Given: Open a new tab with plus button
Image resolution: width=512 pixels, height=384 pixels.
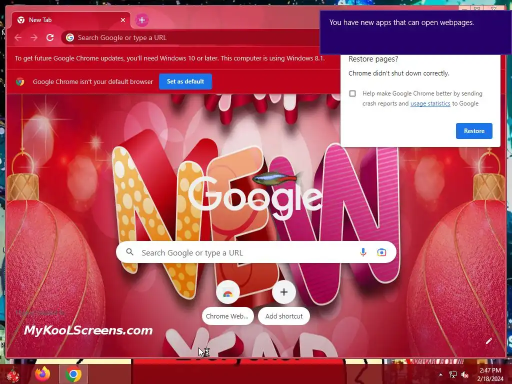Looking at the screenshot, I should coord(141,20).
